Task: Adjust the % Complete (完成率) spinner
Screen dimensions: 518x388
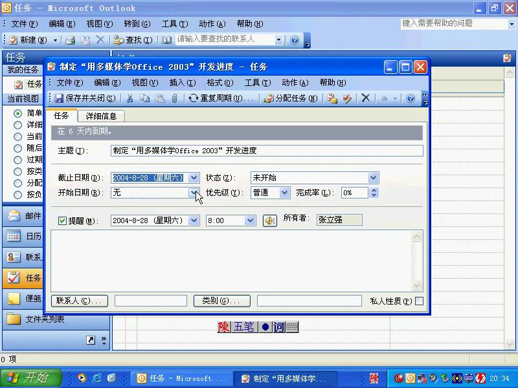Action: point(374,193)
